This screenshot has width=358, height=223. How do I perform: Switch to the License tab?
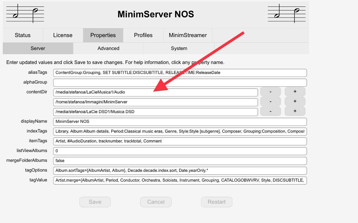[63, 35]
